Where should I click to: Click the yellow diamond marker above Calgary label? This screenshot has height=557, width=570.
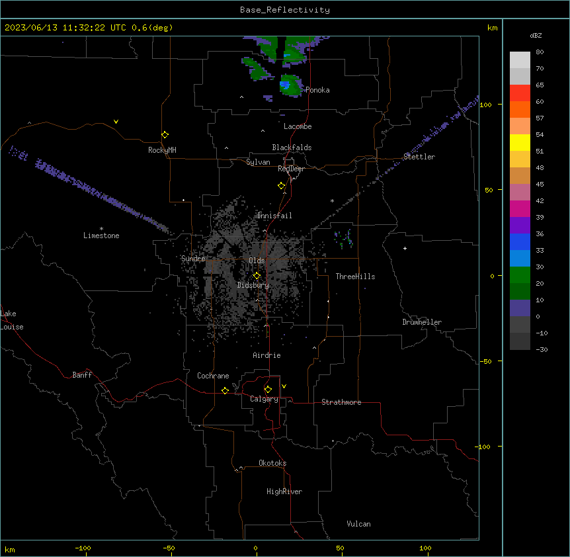coord(268,390)
